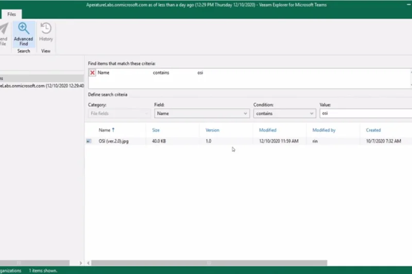Viewport: 412px width, 274px height.
Task: Click the criteria row reading contains osi
Action: [x=250, y=72]
